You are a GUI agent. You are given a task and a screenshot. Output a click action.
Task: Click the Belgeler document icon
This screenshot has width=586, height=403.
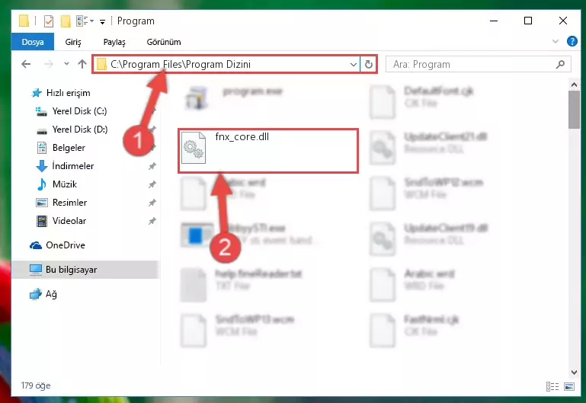[41, 148]
